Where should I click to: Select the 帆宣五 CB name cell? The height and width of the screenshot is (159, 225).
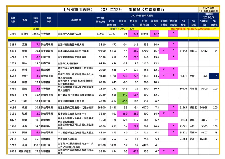(x=193, y=108)
